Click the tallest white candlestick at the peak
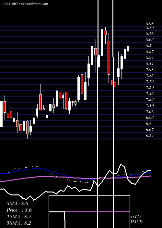This screenshot has height=228, width=162. (x=102, y=42)
